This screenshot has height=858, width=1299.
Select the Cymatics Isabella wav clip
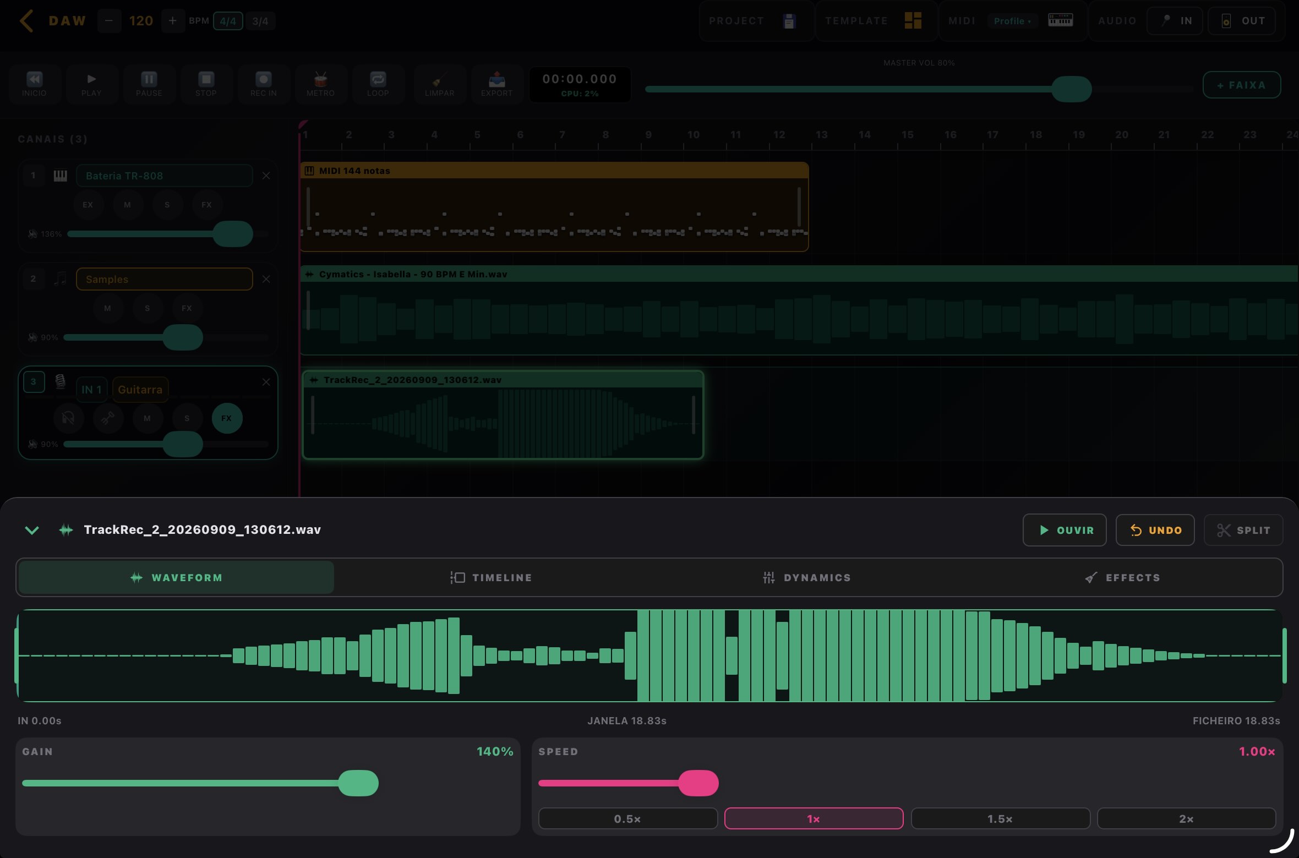pyautogui.click(x=799, y=310)
